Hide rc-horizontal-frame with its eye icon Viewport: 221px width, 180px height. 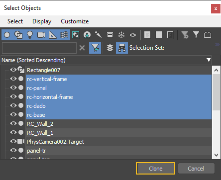tap(13, 96)
